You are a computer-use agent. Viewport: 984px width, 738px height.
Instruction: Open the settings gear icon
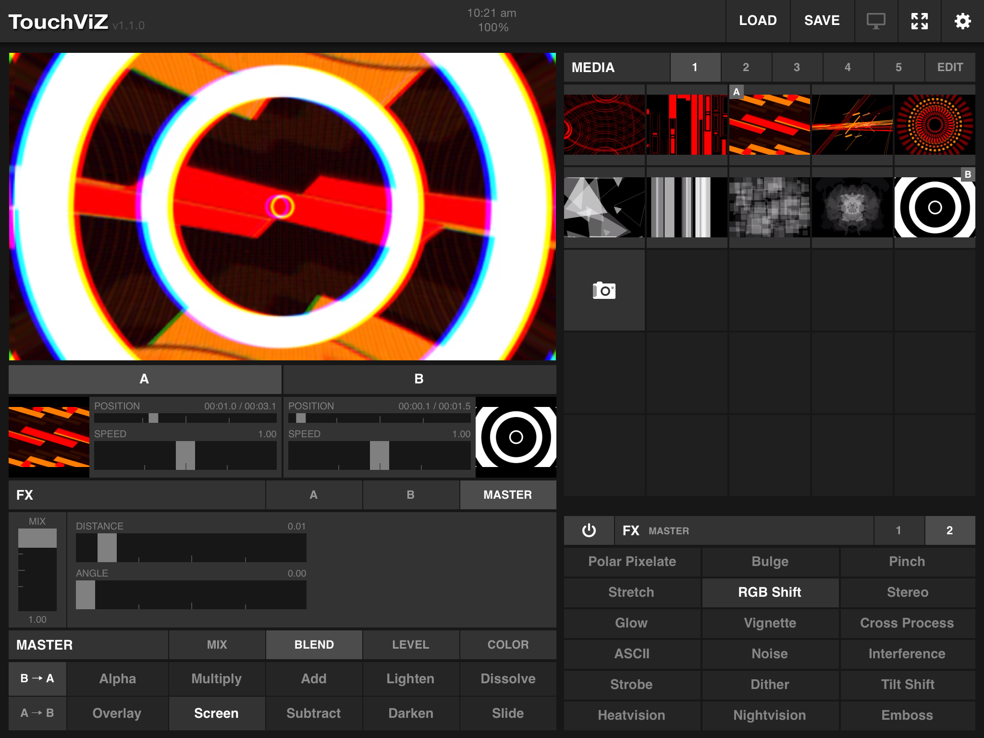(x=962, y=21)
